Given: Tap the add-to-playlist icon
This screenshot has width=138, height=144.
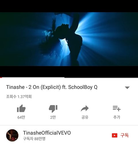Looking at the screenshot, I should (x=117, y=108).
